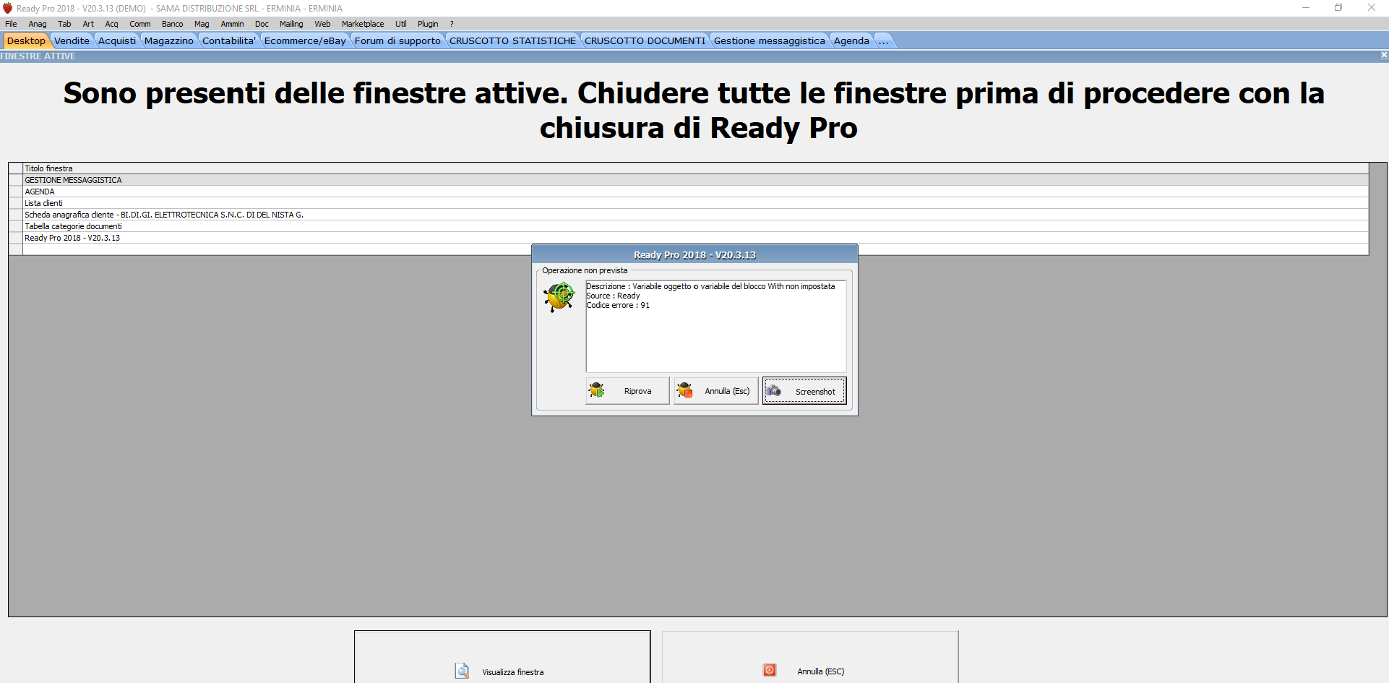Open the Art menu
The height and width of the screenshot is (683, 1389).
[88, 24]
